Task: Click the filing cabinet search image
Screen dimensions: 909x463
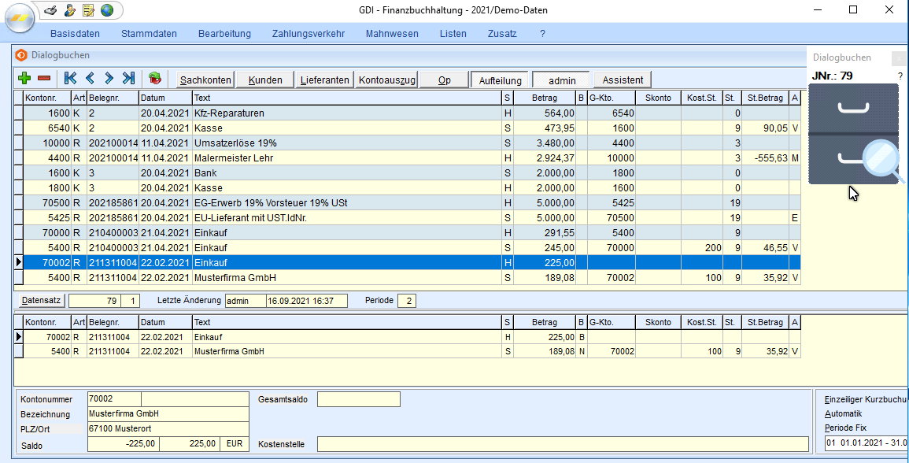Action: pyautogui.click(x=854, y=133)
